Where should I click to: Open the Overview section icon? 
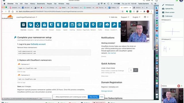[x=24, y=25]
